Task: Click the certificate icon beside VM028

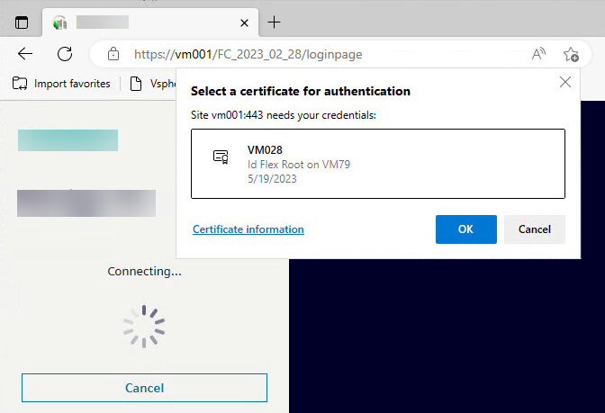Action: click(221, 157)
